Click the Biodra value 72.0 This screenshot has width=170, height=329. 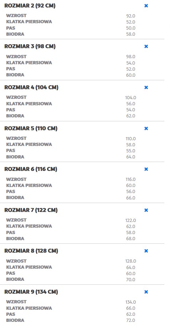130,320
